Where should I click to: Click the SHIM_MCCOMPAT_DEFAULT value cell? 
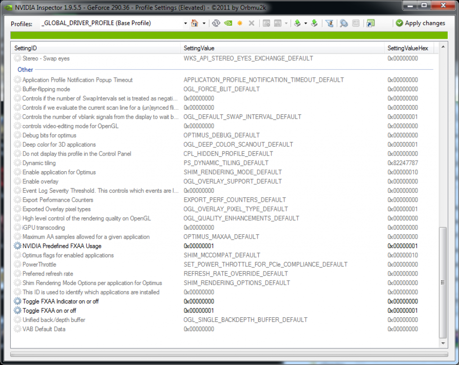pyautogui.click(x=222, y=255)
